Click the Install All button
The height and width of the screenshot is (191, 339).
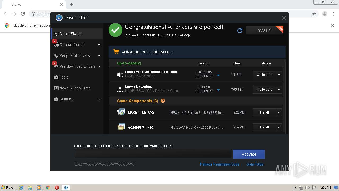pos(264,30)
